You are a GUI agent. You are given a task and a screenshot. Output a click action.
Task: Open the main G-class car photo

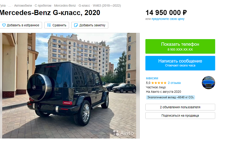(69, 86)
